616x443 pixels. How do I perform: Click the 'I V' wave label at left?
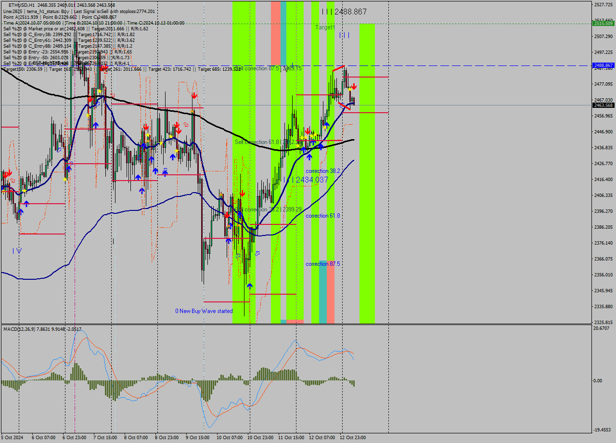tap(17, 250)
